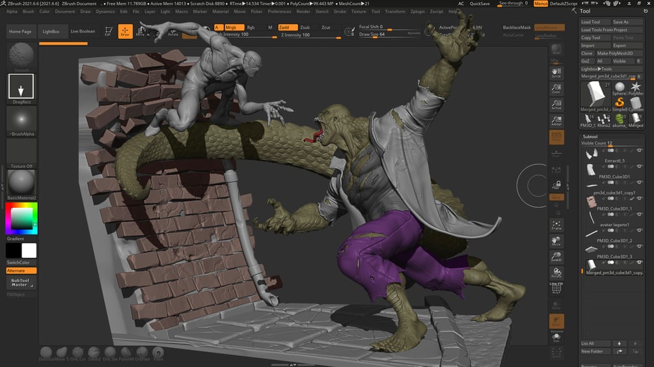Screen dimensions: 654x367
Task: Adjust the Z Intensity slider
Action: tap(310, 35)
